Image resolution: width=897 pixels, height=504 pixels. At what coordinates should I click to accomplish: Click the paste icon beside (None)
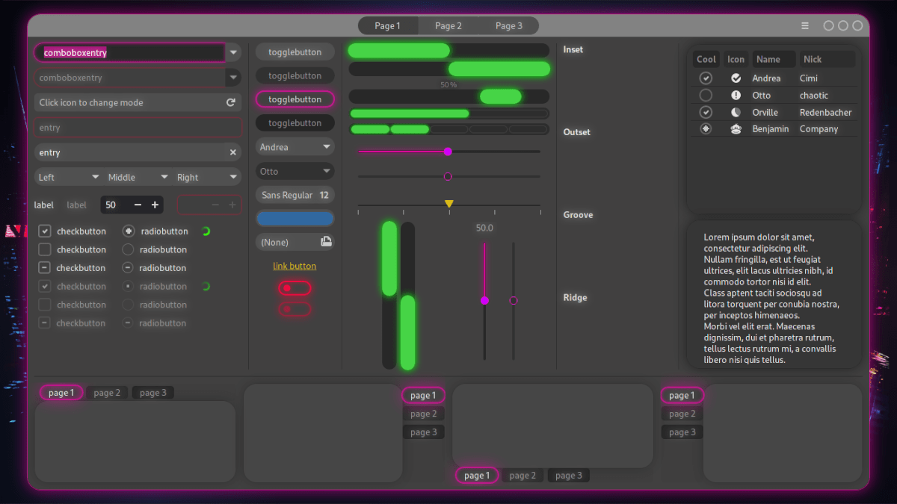coord(324,241)
